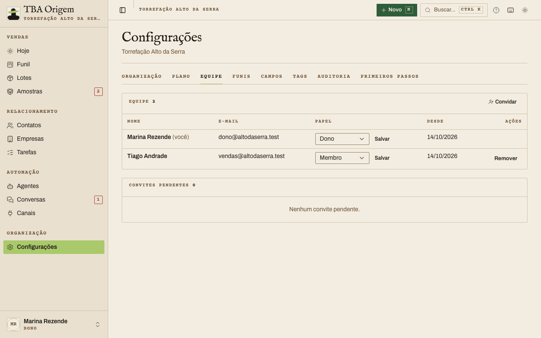Image resolution: width=541 pixels, height=338 pixels.
Task: Select the Tags tab
Action: pos(300,76)
